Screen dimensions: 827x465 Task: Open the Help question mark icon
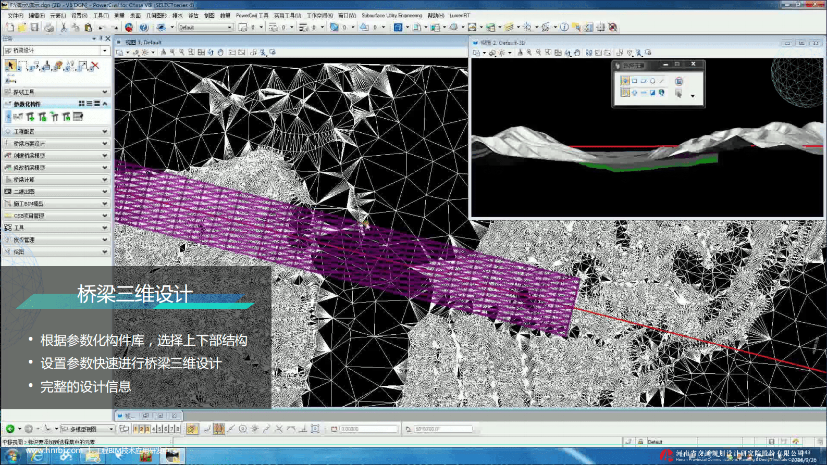143,27
